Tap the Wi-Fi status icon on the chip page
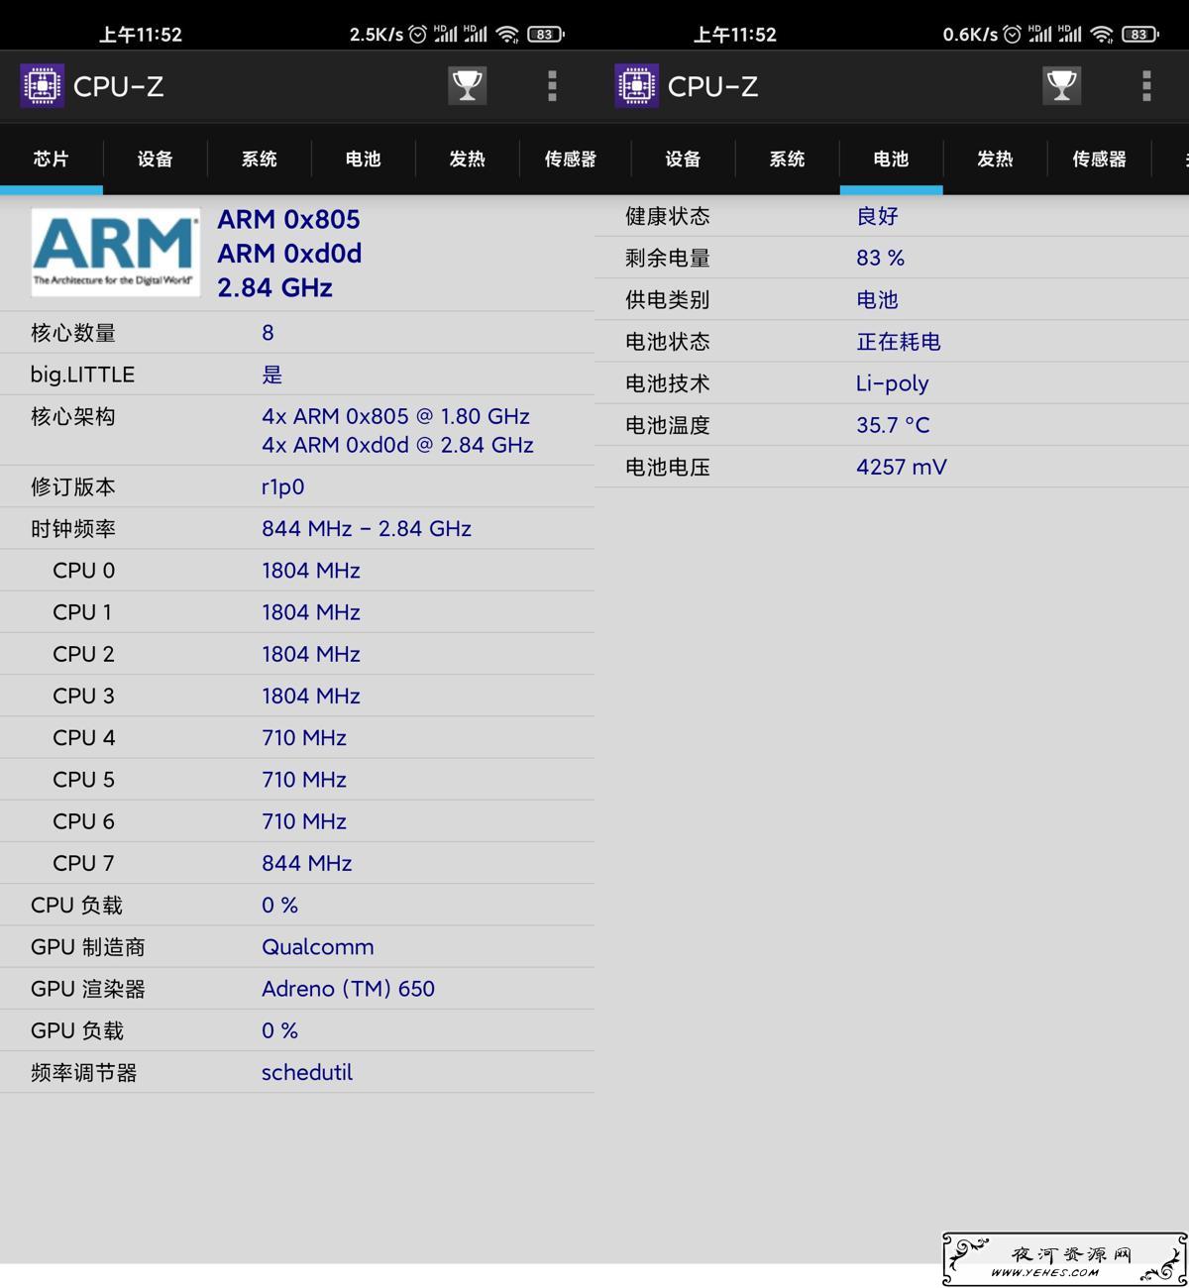Image resolution: width=1189 pixels, height=1288 pixels. [x=507, y=35]
